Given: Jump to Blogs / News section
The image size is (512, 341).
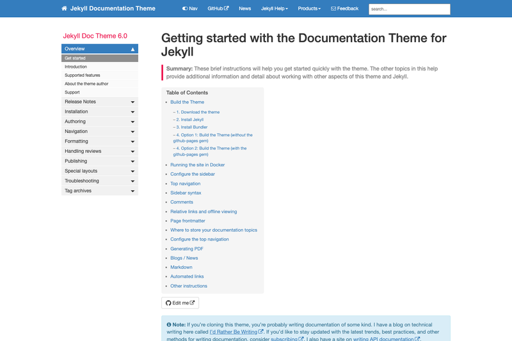Looking at the screenshot, I should [184, 258].
